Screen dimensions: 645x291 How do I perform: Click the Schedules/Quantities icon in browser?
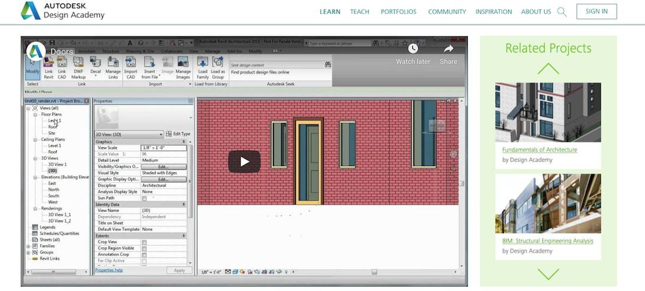point(35,233)
